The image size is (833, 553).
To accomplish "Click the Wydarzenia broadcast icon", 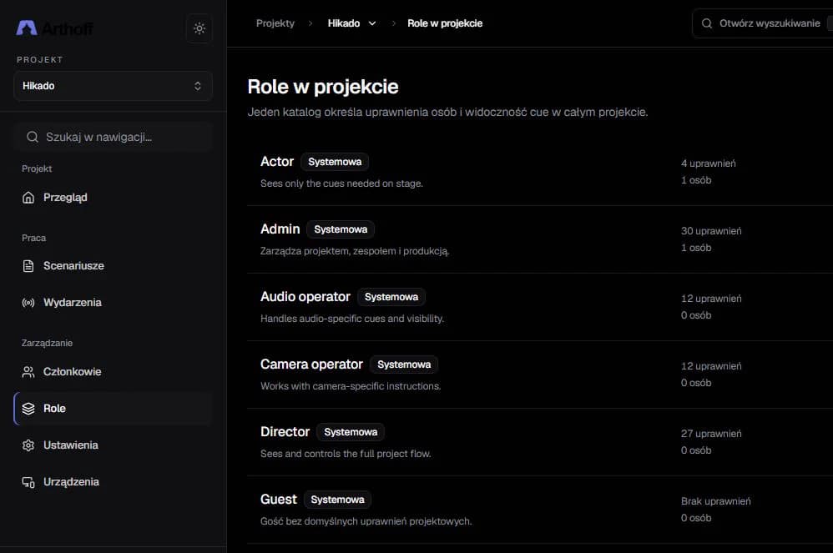I will coord(28,303).
